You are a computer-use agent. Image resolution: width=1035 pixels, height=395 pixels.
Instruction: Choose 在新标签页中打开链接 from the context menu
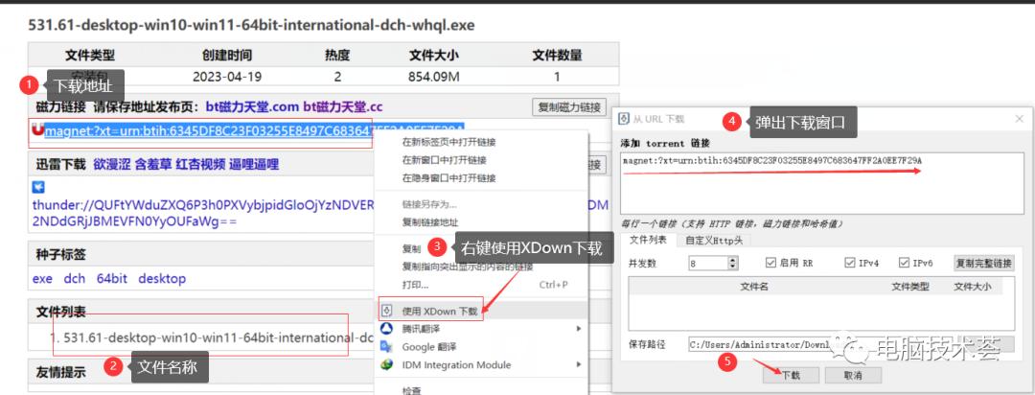click(448, 142)
